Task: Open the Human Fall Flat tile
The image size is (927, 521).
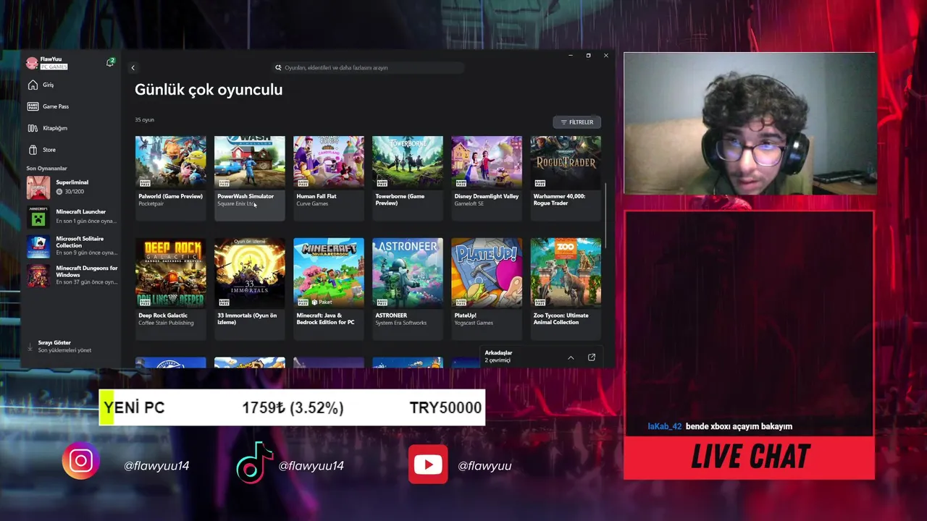Action: click(x=329, y=177)
